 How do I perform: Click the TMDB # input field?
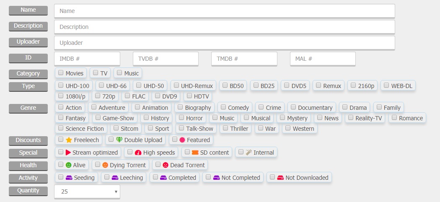(x=244, y=59)
